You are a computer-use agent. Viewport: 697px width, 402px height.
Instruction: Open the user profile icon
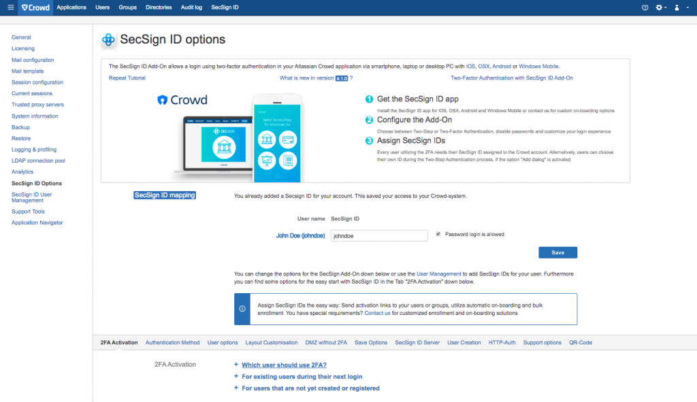click(x=676, y=7)
